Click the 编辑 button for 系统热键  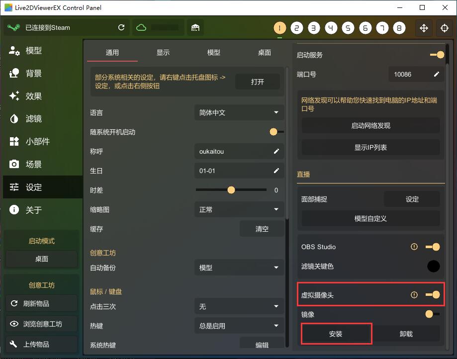pos(262,344)
